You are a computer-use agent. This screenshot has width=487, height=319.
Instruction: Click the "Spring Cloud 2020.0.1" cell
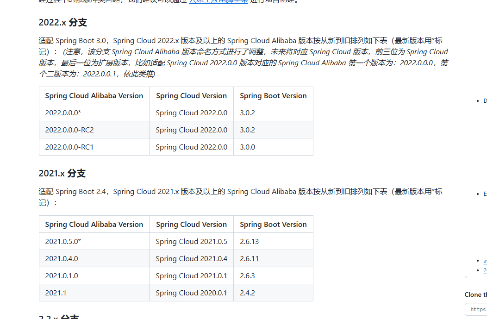click(191, 293)
